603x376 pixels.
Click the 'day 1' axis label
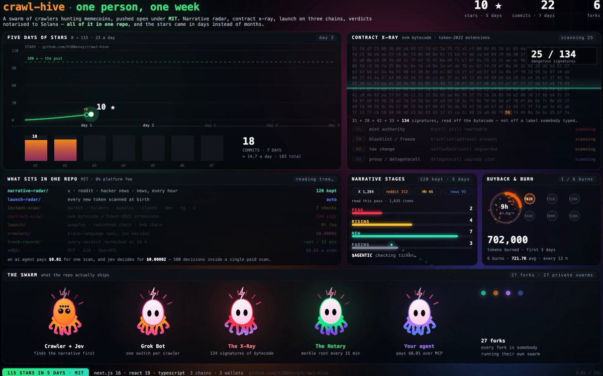(86, 125)
